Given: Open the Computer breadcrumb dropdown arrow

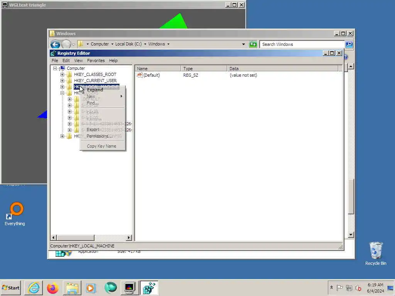Looking at the screenshot, I should pos(112,44).
